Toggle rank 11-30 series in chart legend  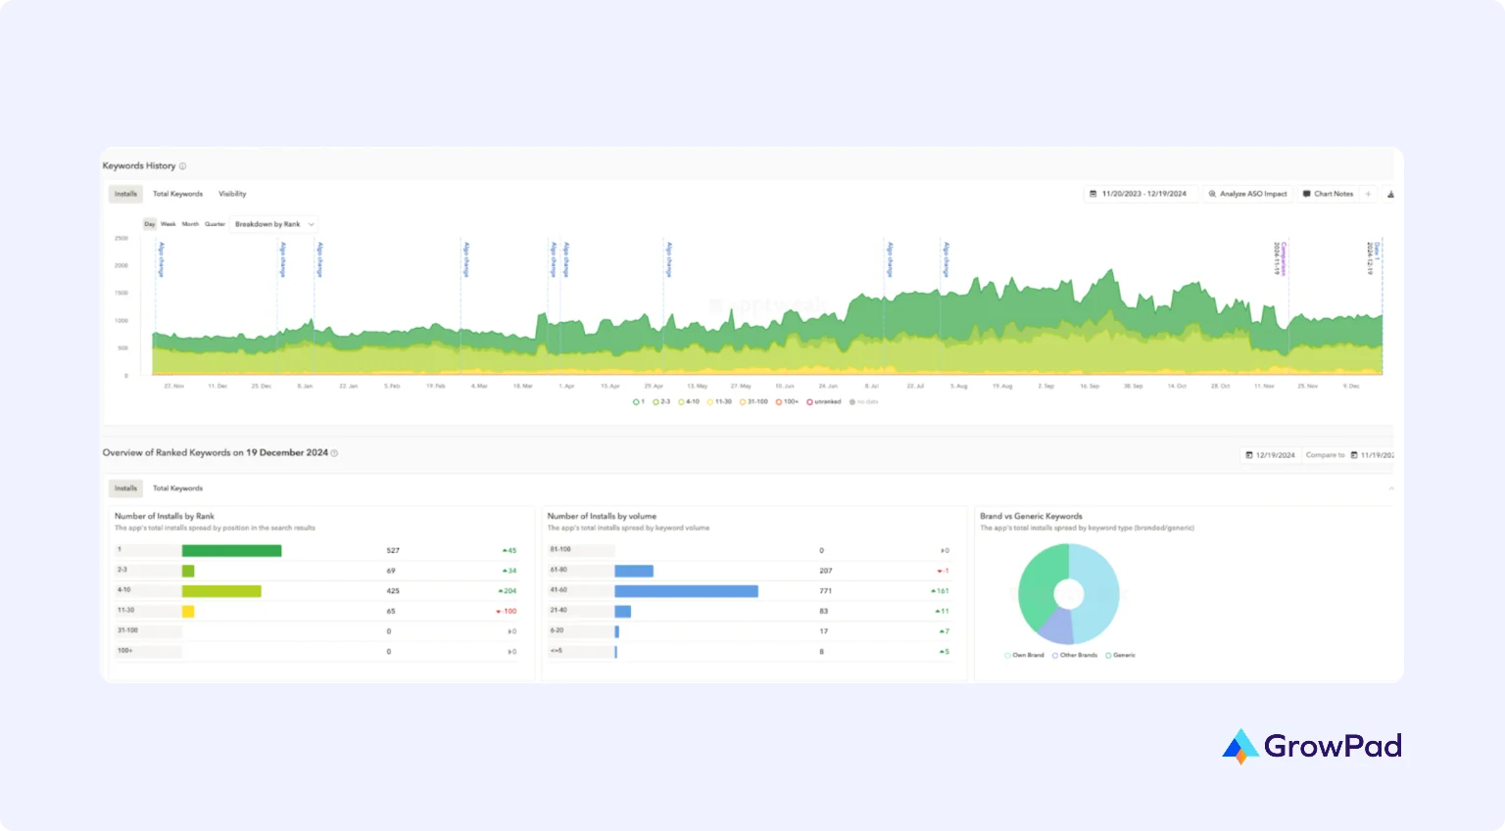719,402
